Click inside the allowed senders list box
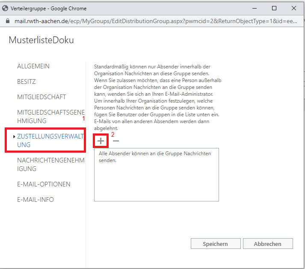305x269 pixels. click(x=156, y=180)
